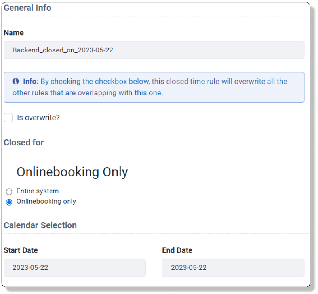Click the 'Start Date' field label
Screen dimensions: 318x294
tap(21, 250)
